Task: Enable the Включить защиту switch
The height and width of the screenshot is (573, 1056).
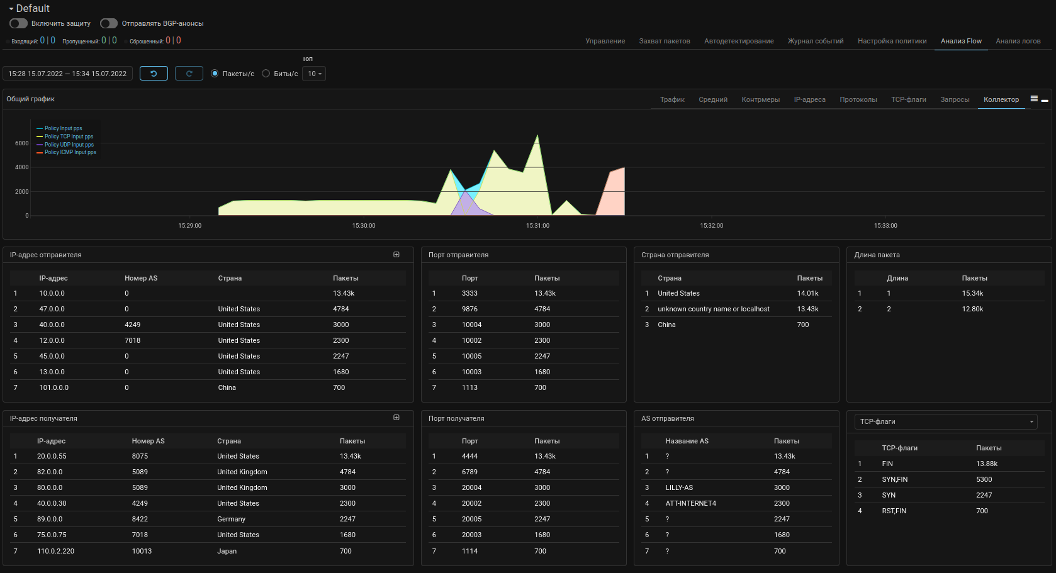Action: pos(19,23)
